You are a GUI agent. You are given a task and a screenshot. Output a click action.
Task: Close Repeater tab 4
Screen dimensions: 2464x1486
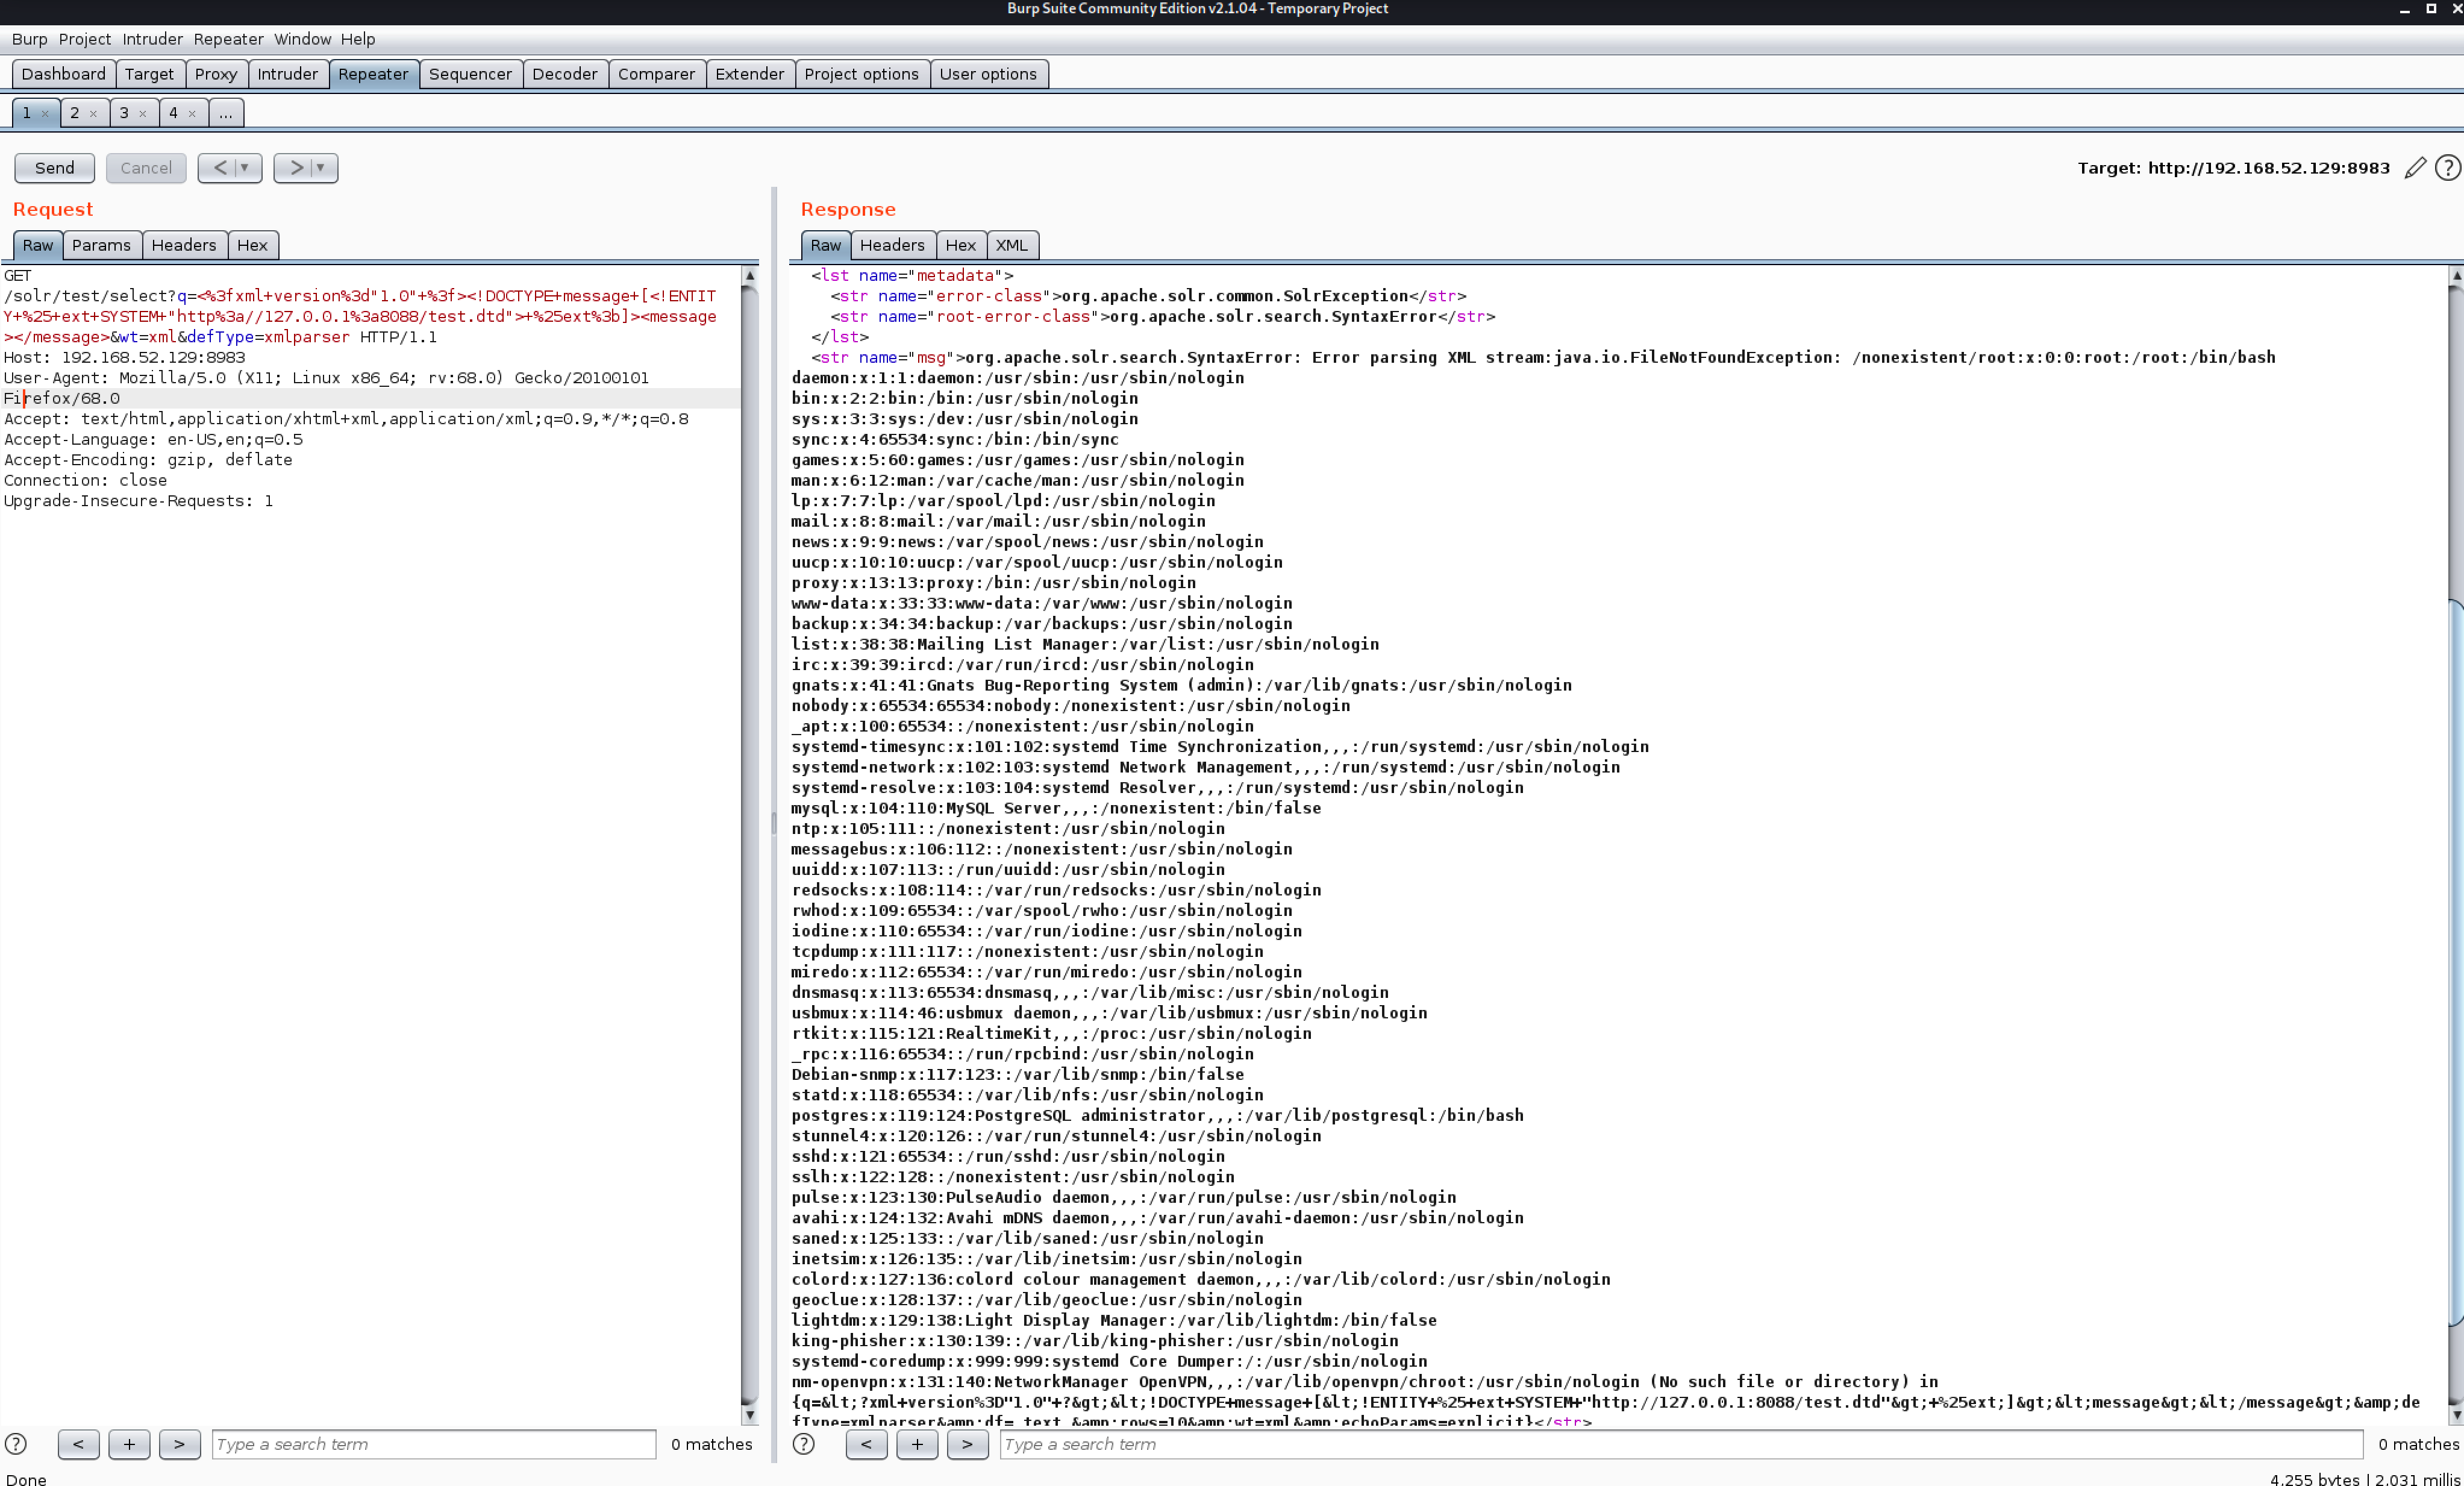click(x=192, y=114)
